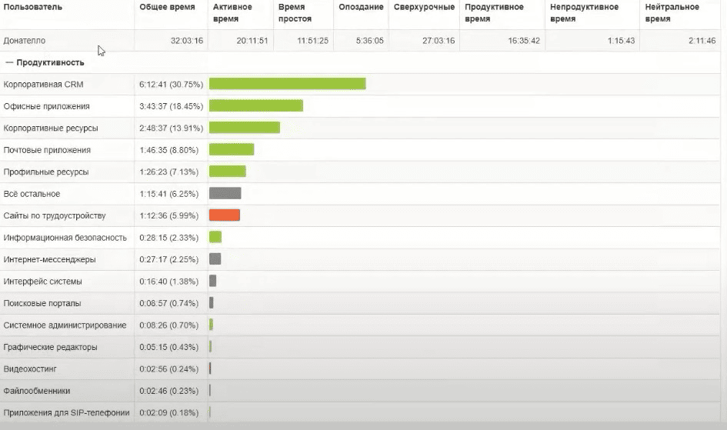Image resolution: width=727 pixels, height=430 pixels.
Task: Open Интернет-мессенджеры category row
Action: pos(49,259)
